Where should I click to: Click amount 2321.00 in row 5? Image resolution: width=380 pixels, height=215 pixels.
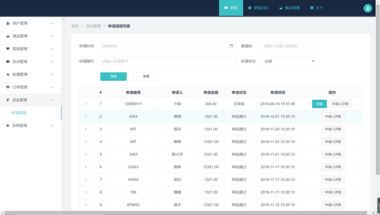click(x=211, y=154)
